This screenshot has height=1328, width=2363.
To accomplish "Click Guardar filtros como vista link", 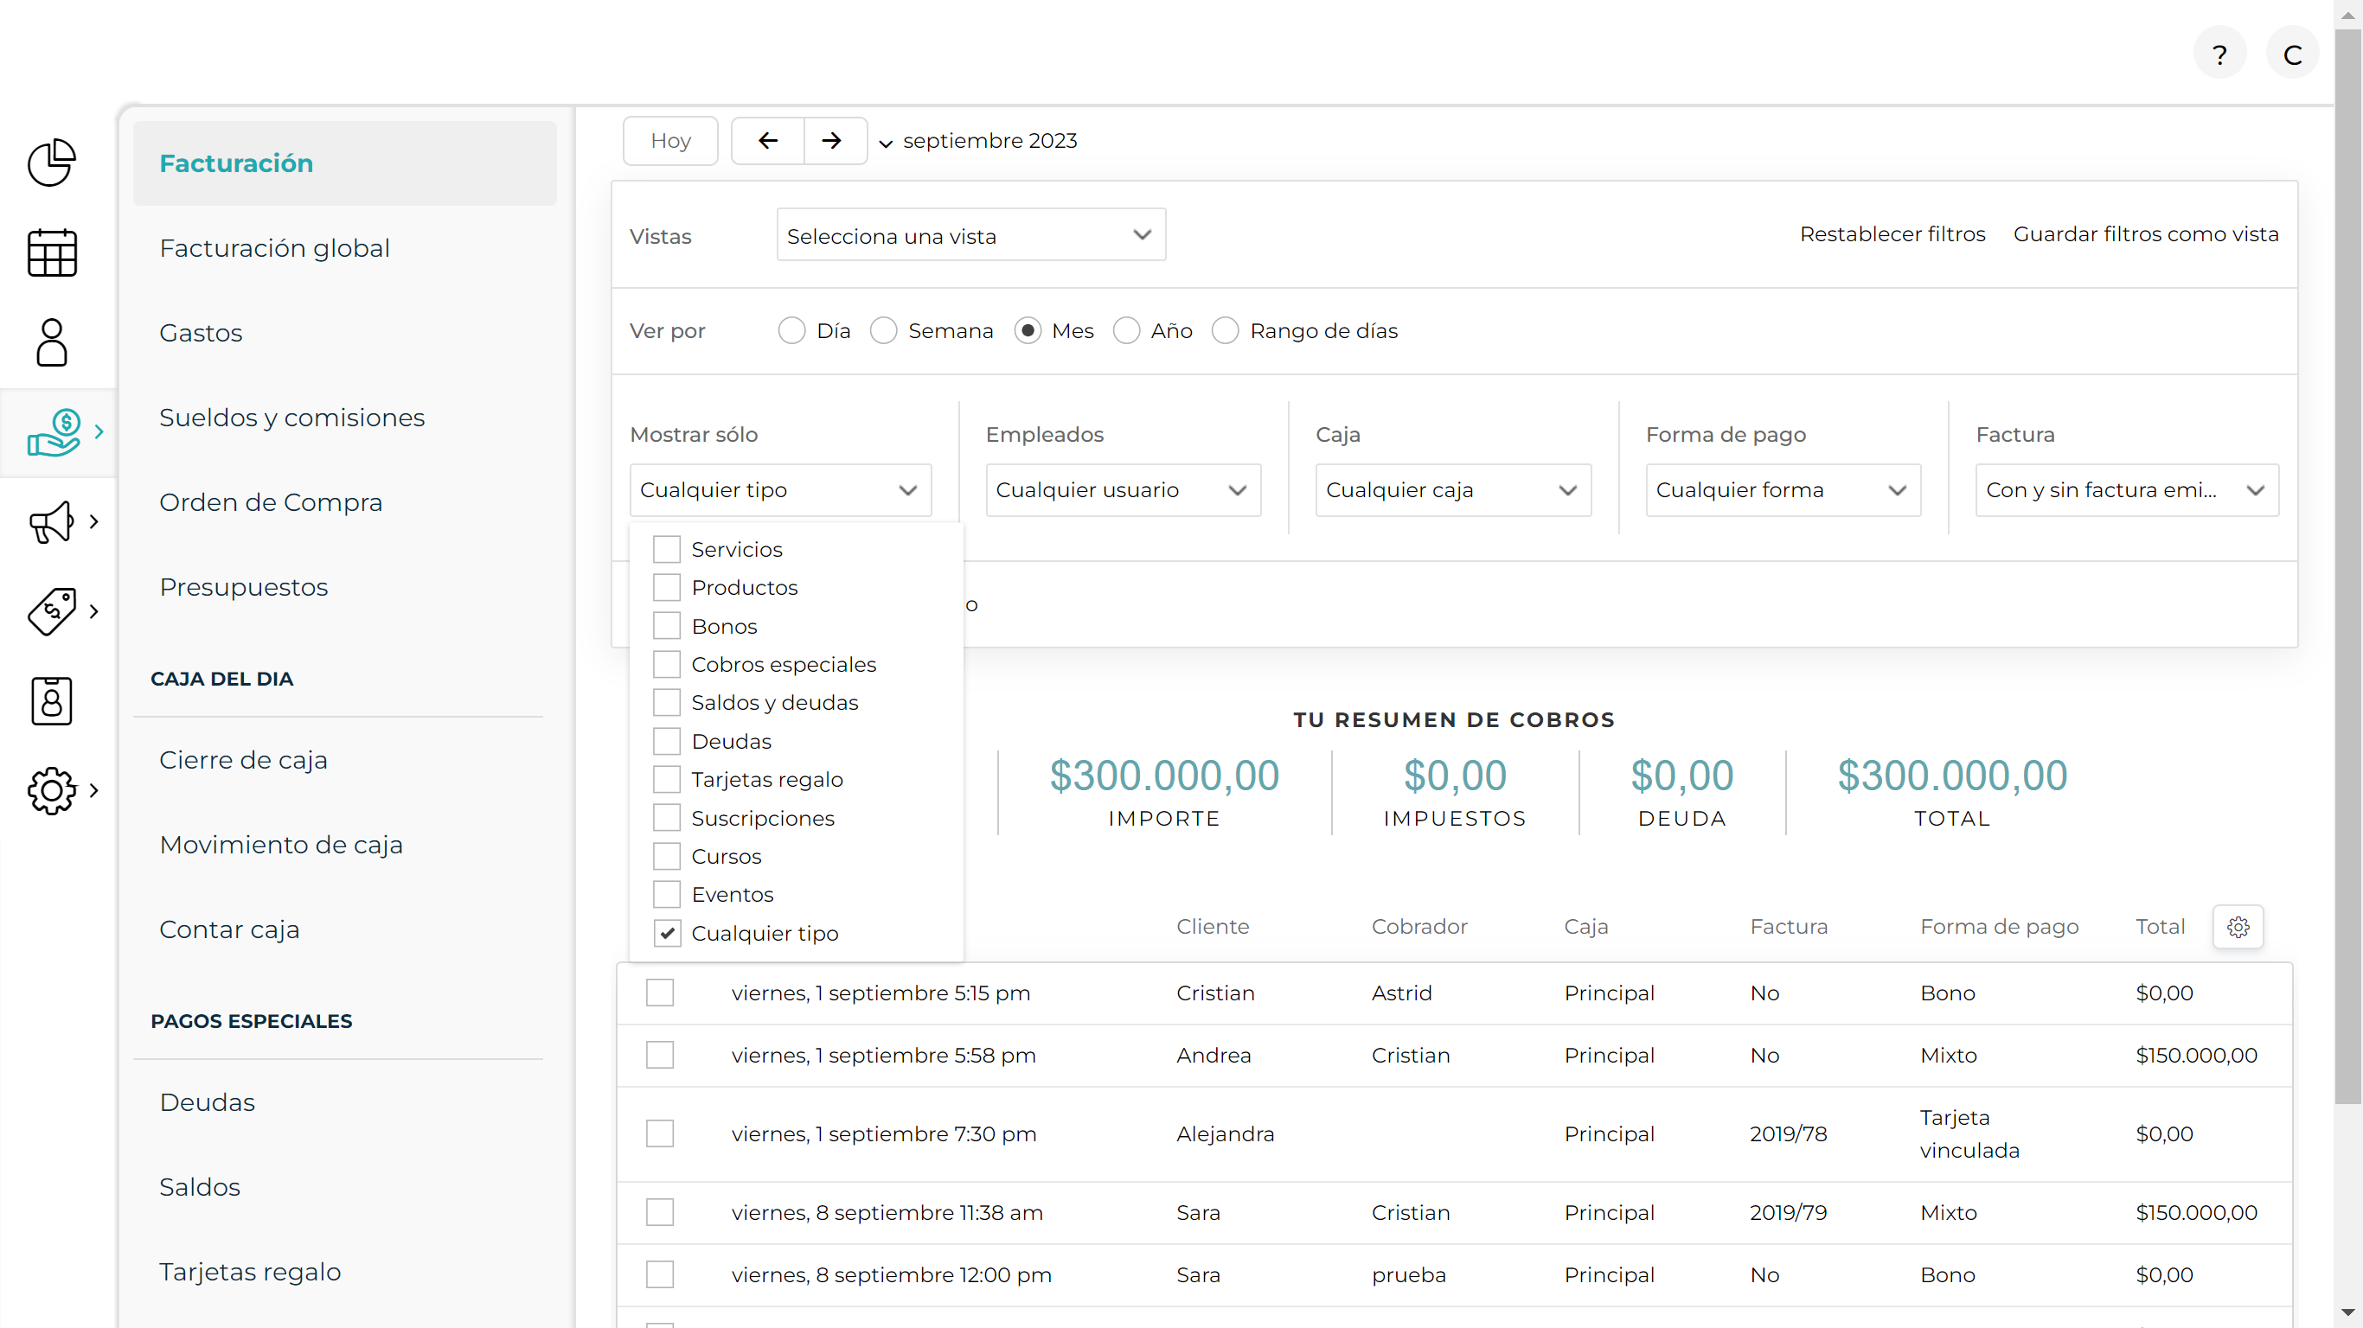I will (x=2146, y=233).
